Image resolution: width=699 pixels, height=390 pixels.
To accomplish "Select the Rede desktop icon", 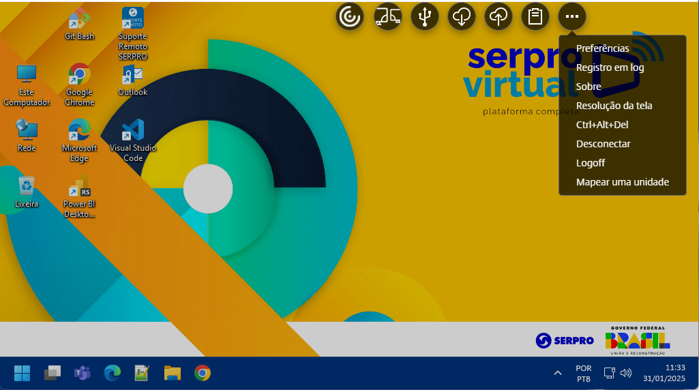I will point(27,136).
